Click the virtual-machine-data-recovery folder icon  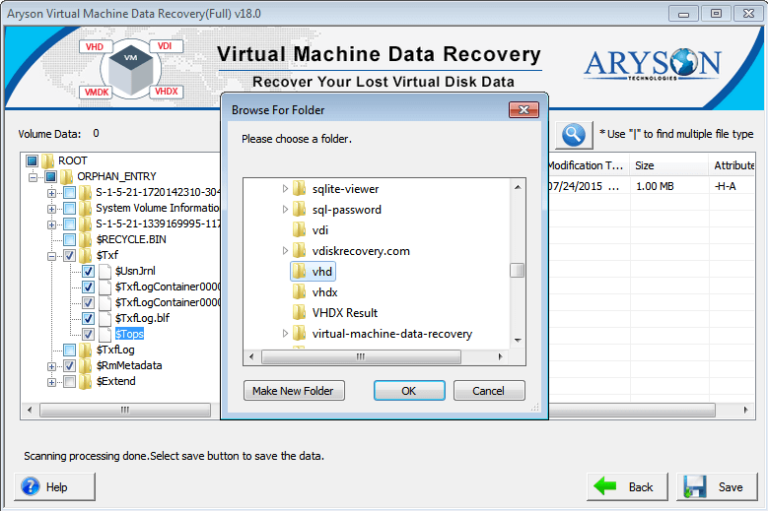(x=300, y=334)
